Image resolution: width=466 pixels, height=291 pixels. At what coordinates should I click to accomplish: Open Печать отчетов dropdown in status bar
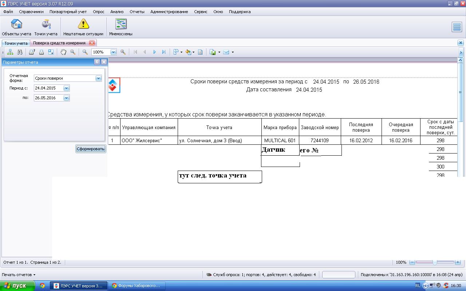(x=19, y=275)
